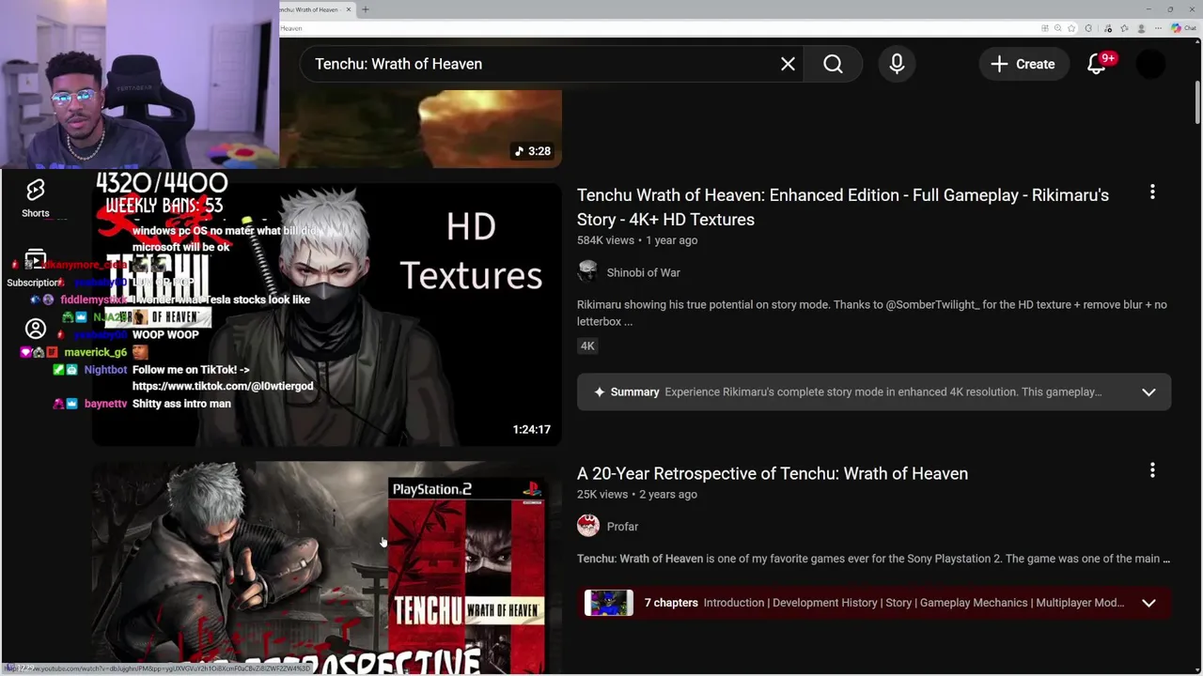Play the Retrospective PlayStation 2 thumbnail

[x=326, y=568]
